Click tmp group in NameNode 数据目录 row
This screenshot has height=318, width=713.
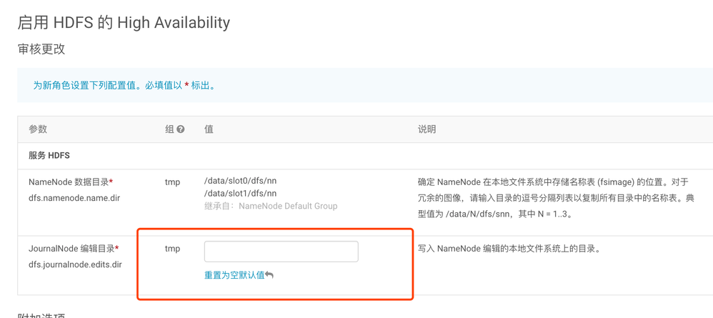click(x=172, y=182)
